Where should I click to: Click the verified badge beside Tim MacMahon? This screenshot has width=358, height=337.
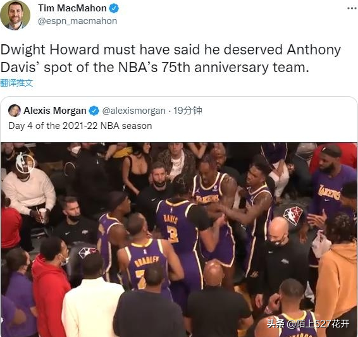(114, 8)
